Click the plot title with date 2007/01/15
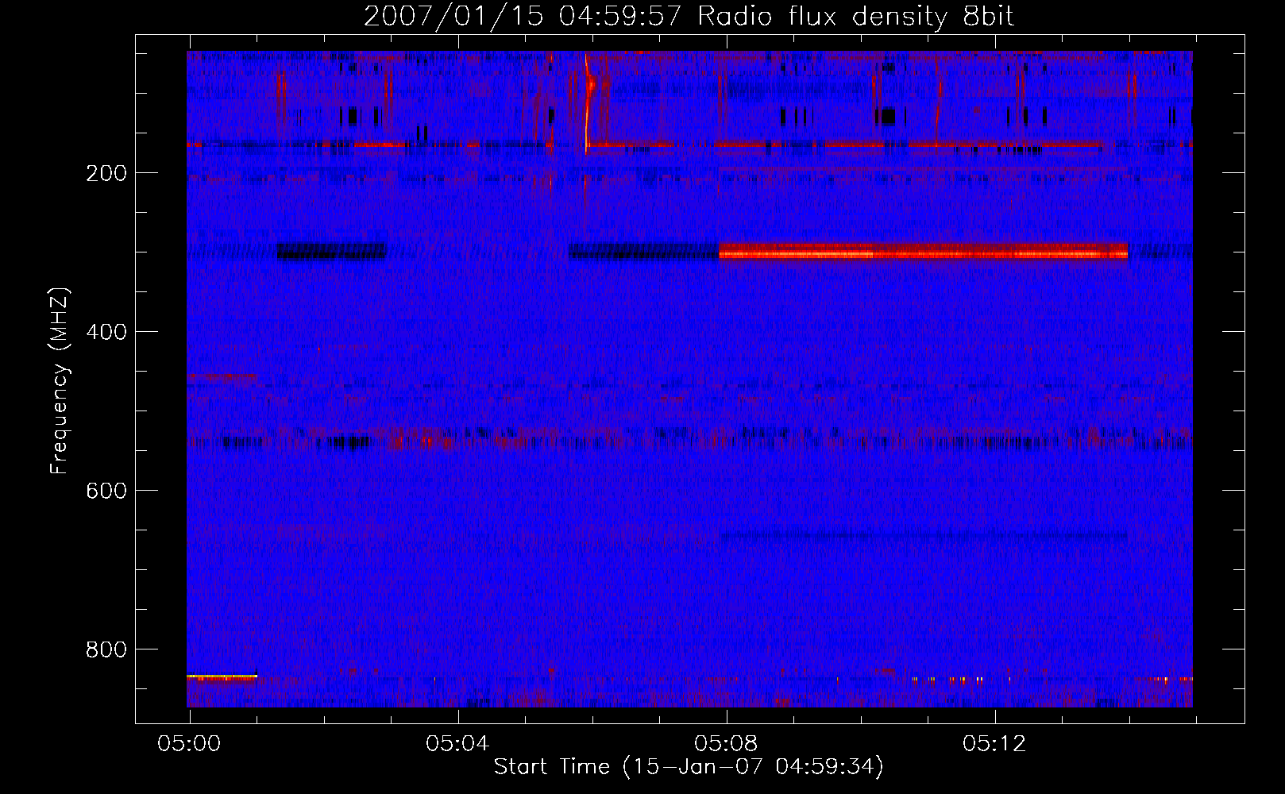The height and width of the screenshot is (794, 1285). (x=689, y=17)
